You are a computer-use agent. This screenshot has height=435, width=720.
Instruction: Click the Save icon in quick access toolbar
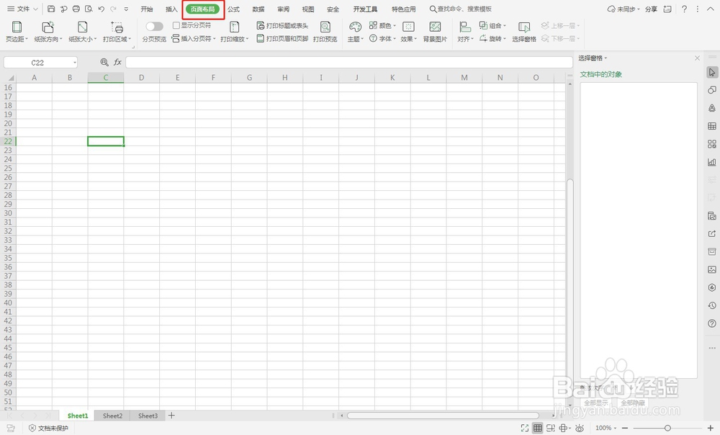click(51, 9)
